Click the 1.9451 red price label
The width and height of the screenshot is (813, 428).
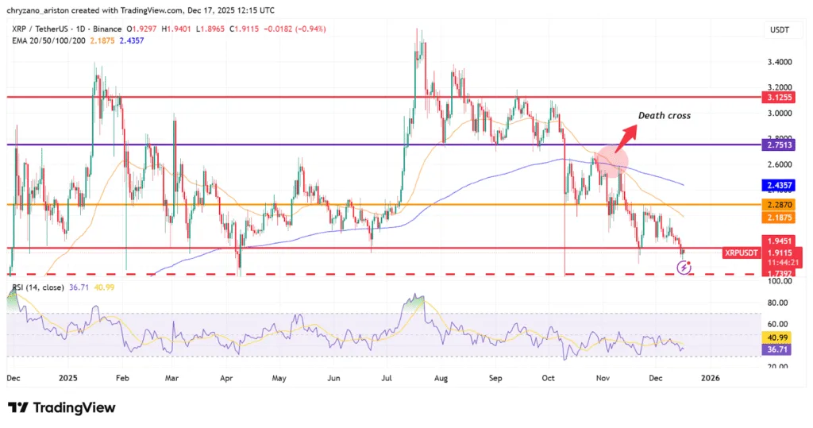point(778,241)
